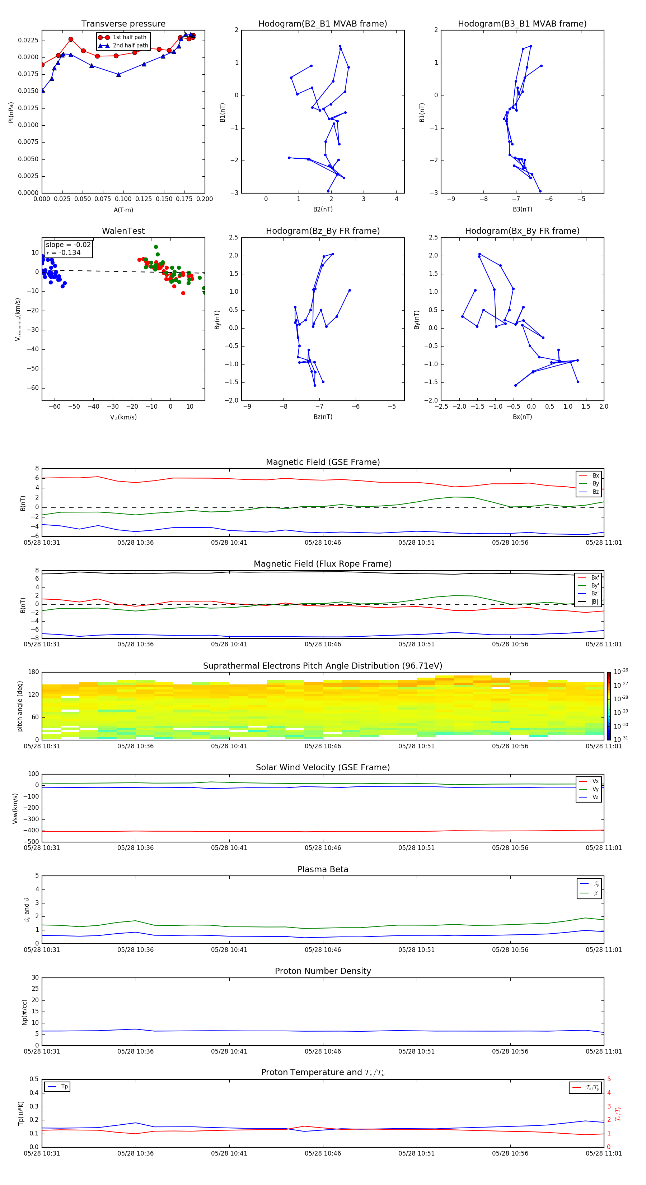Click the 'Suprathermal Electrons Pitch Angle Distribution' title
Screen dimensions: 646x1185
pos(323,666)
